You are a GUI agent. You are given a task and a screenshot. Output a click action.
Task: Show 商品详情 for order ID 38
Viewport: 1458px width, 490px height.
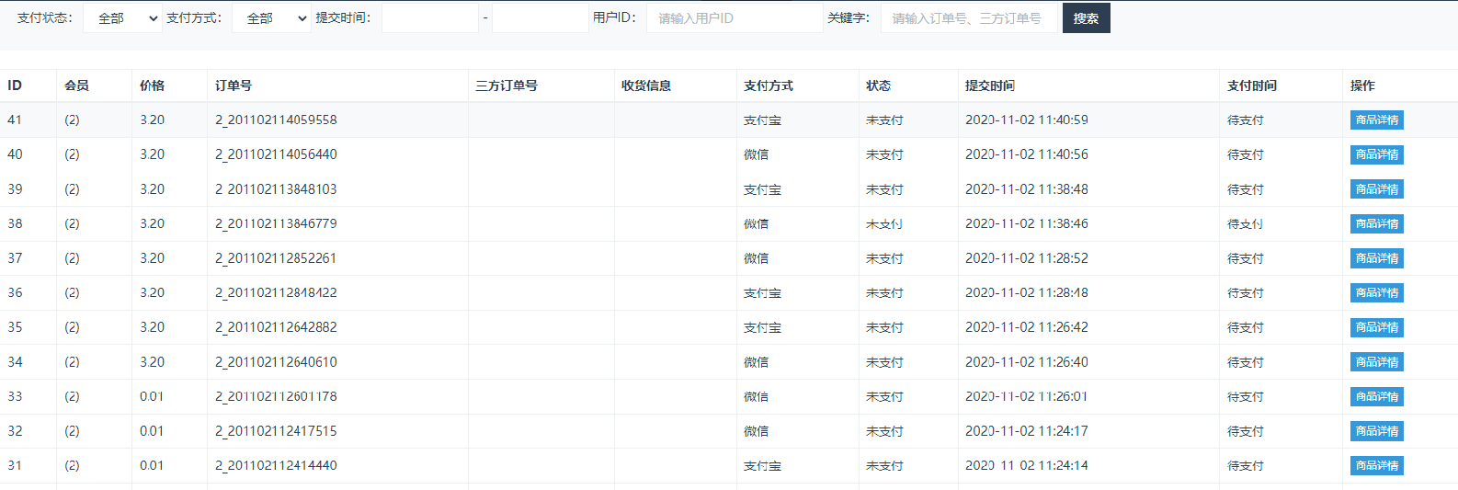tap(1376, 224)
